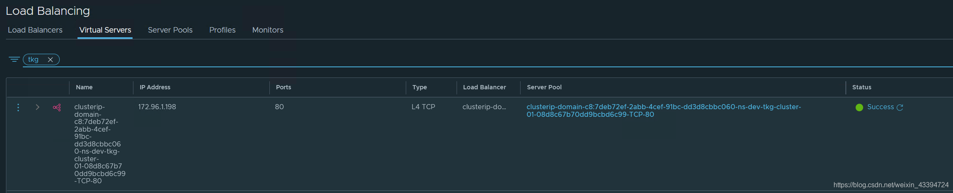Click the pink virtual server type icon
The image size is (953, 193).
coord(57,108)
